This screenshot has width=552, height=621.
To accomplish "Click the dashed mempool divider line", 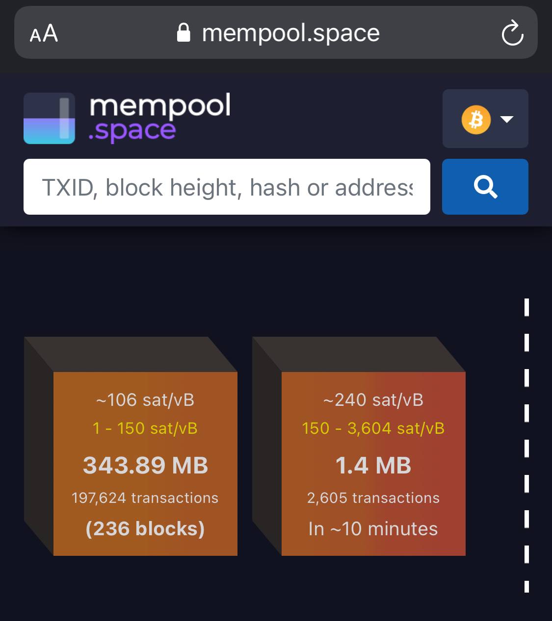I will tap(526, 445).
